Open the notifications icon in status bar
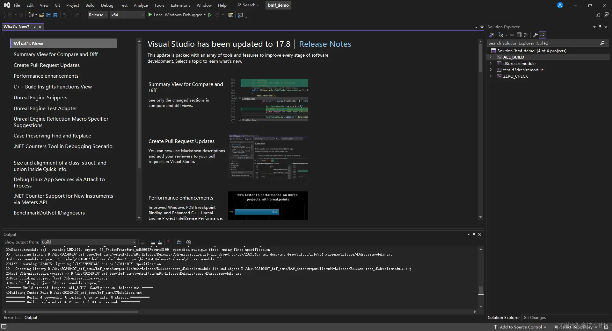This screenshot has width=612, height=331. click(606, 327)
